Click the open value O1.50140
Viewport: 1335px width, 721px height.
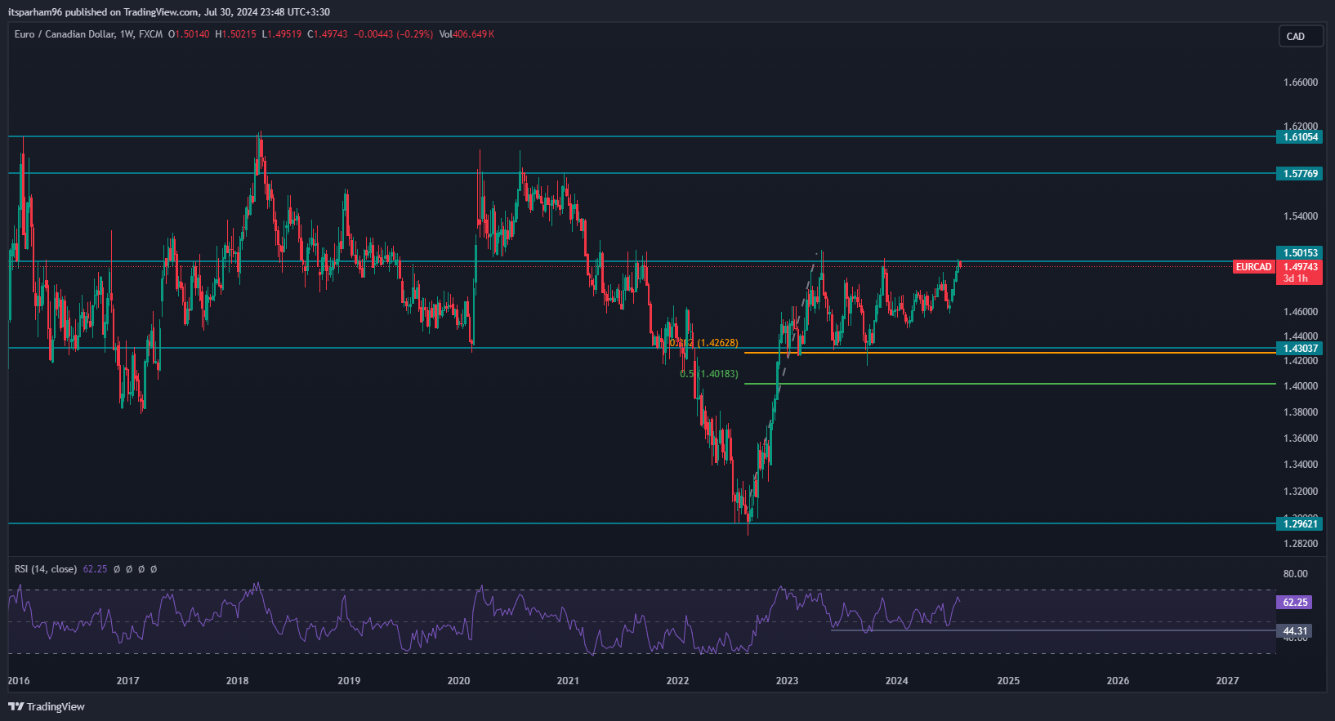(x=189, y=34)
